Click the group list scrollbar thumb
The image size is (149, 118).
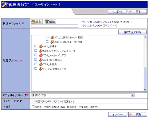point(145,78)
